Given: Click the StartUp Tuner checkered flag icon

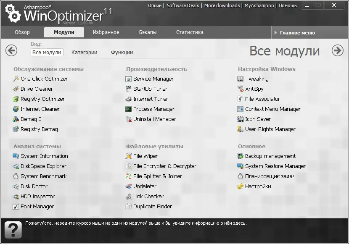Looking at the screenshot, I should (x=128, y=89).
